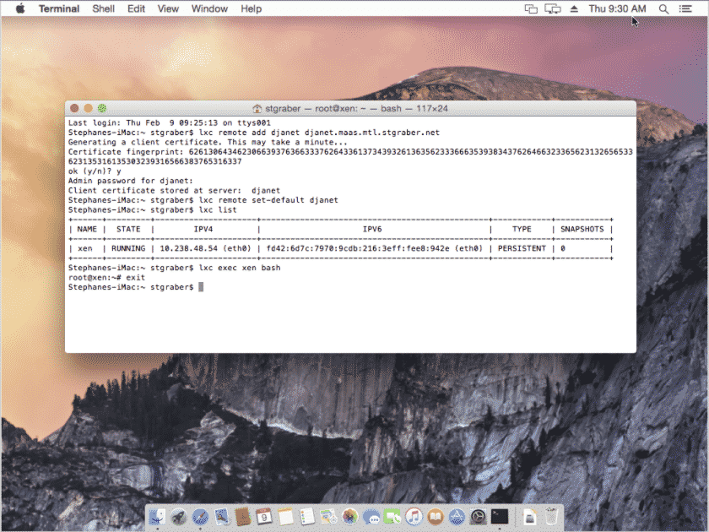Open the Edit menu

coord(136,8)
